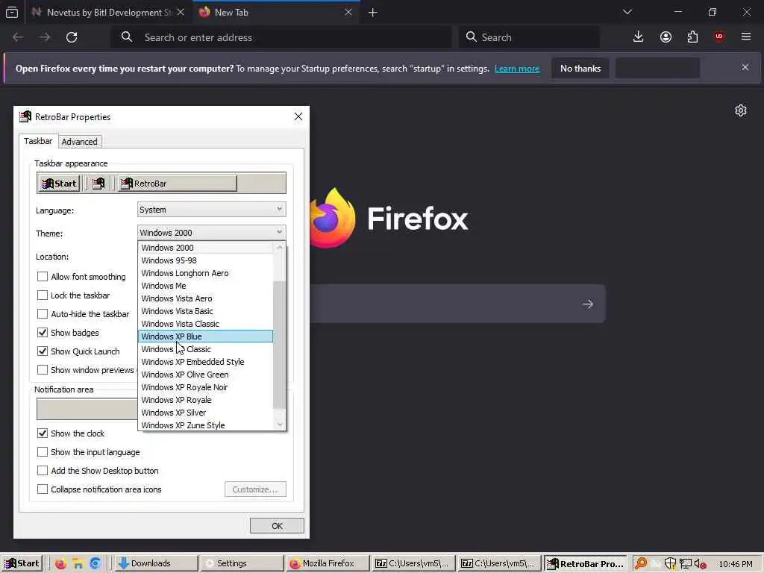Switch to the Advanced tab
This screenshot has height=573, width=764.
[x=79, y=142]
